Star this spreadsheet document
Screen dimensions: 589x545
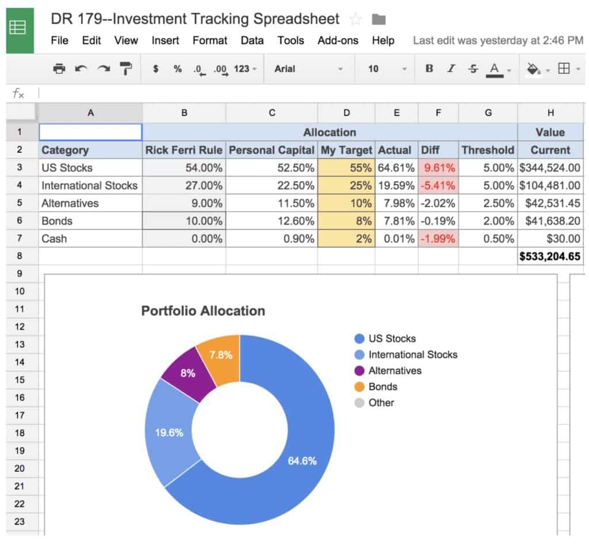click(356, 19)
